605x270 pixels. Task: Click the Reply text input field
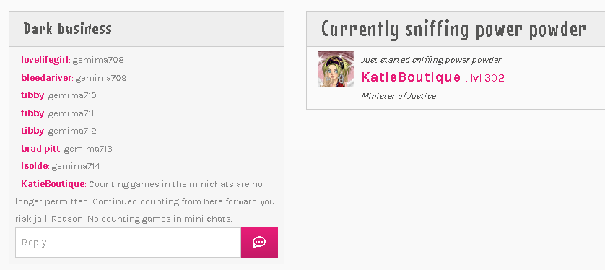pyautogui.click(x=128, y=243)
